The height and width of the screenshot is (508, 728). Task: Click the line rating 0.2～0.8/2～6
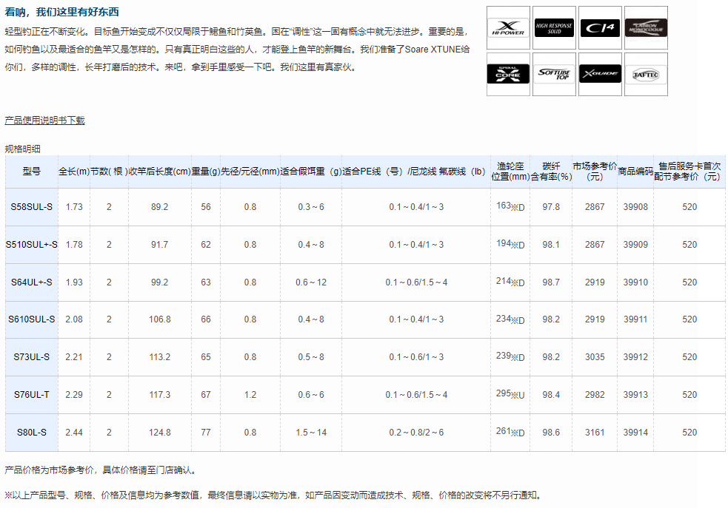(416, 433)
